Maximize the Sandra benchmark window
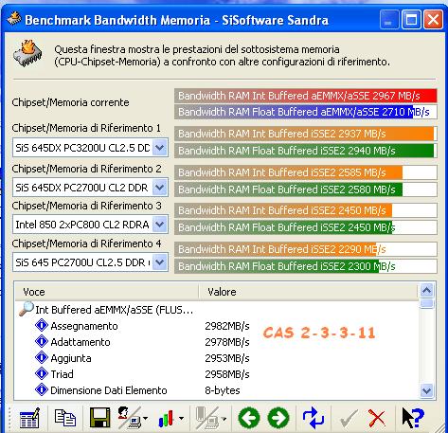Viewport: 448px width, 433px height. point(411,20)
